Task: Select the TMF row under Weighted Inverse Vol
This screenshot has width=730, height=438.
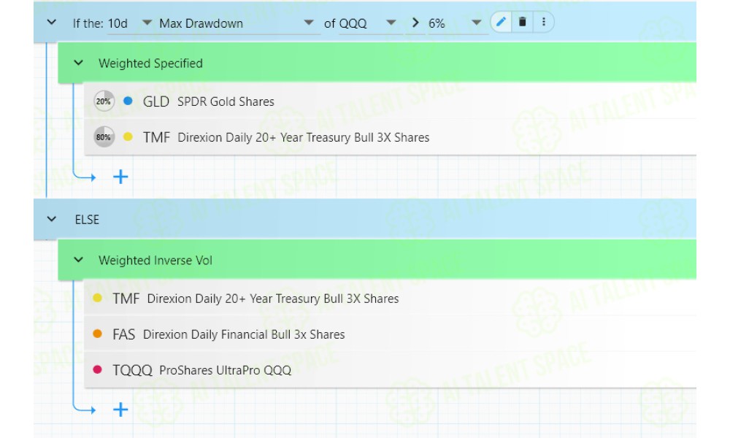Action: tap(390, 299)
